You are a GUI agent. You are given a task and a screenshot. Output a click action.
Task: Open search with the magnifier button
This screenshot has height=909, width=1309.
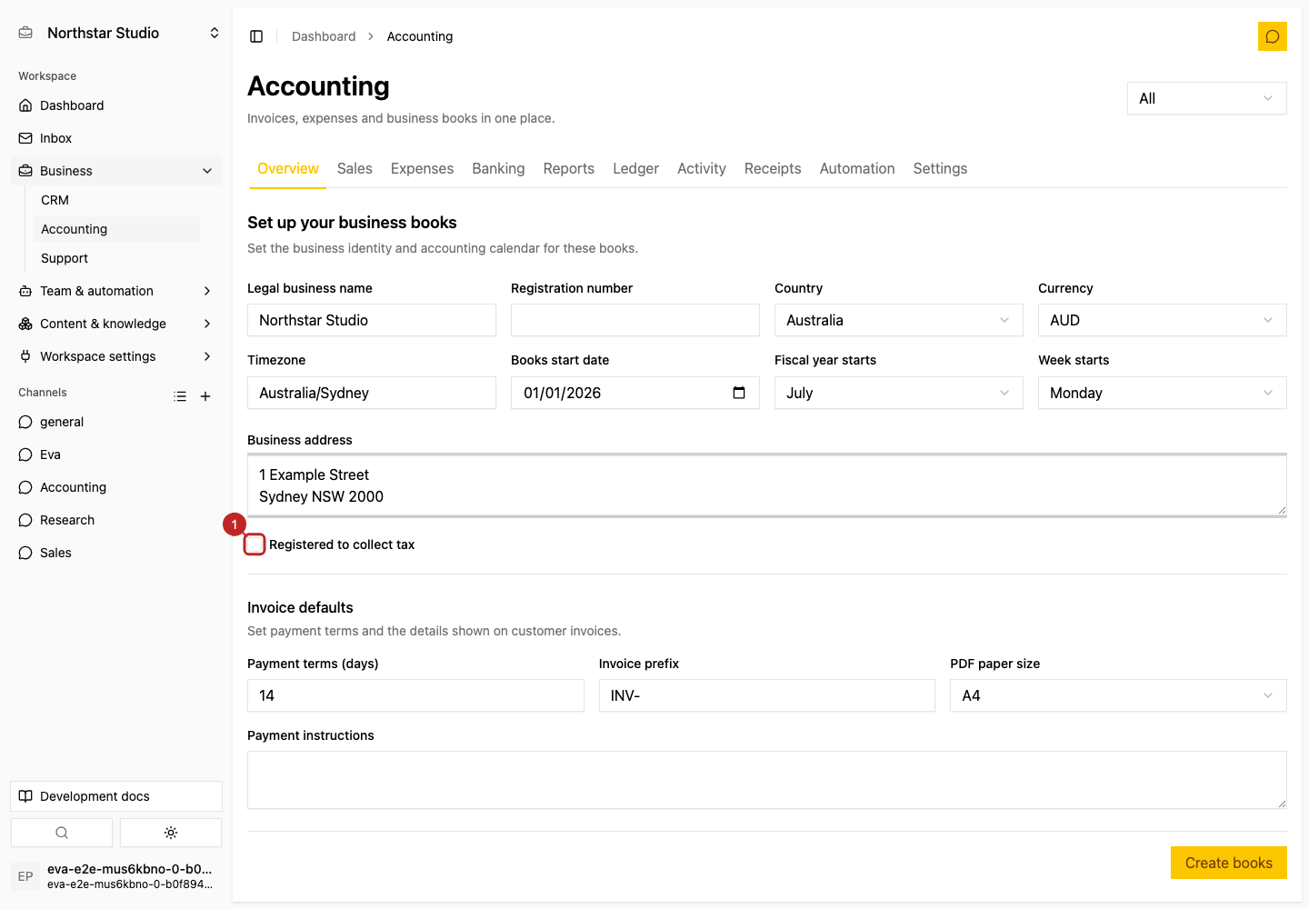(x=62, y=833)
